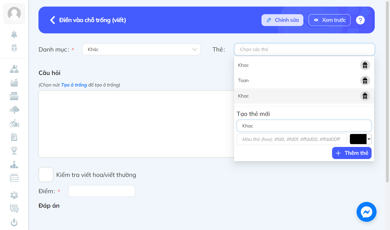Select the Toan tag option
The height and width of the screenshot is (230, 390).
pyautogui.click(x=304, y=80)
